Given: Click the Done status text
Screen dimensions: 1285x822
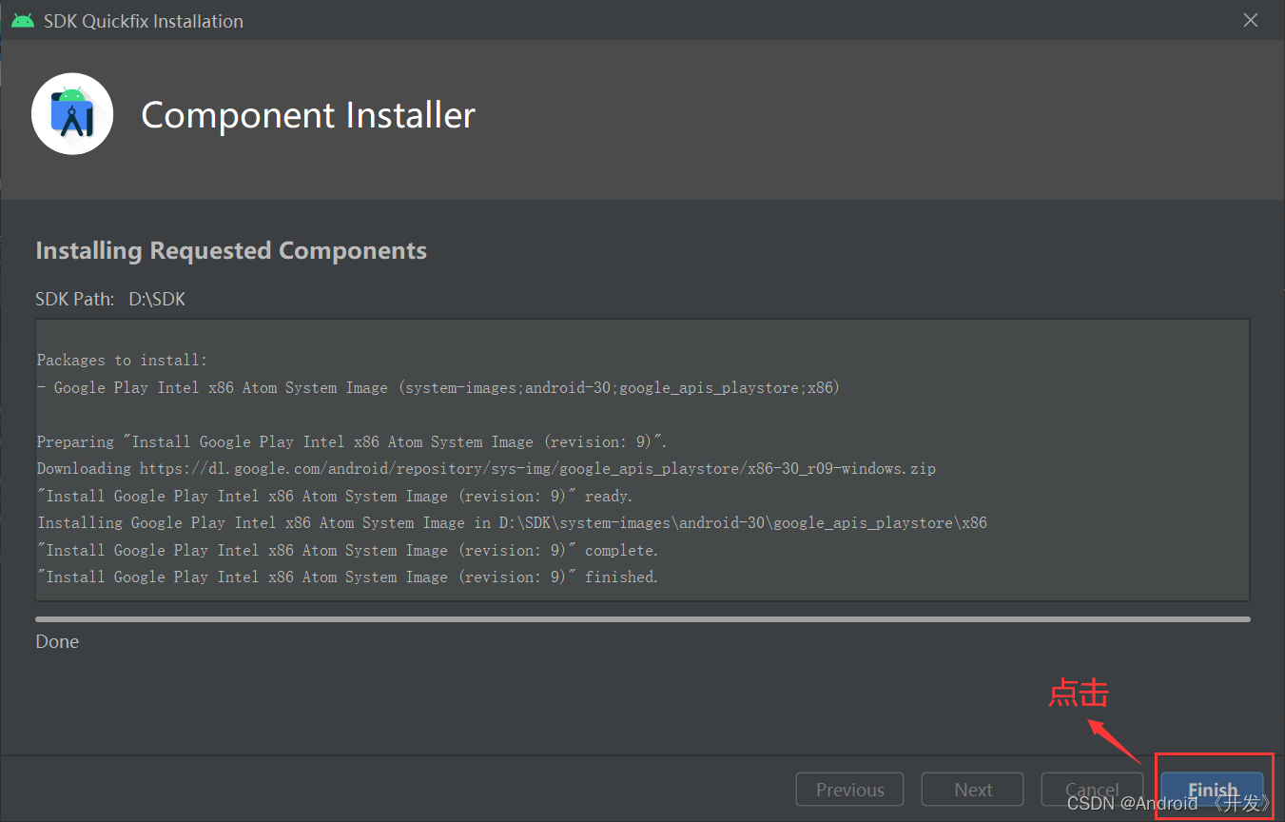Looking at the screenshot, I should pos(57,641).
